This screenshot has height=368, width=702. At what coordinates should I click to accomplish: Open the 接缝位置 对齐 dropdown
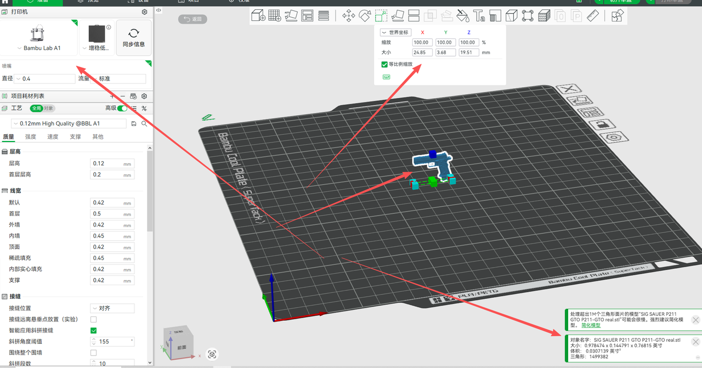pyautogui.click(x=112, y=308)
